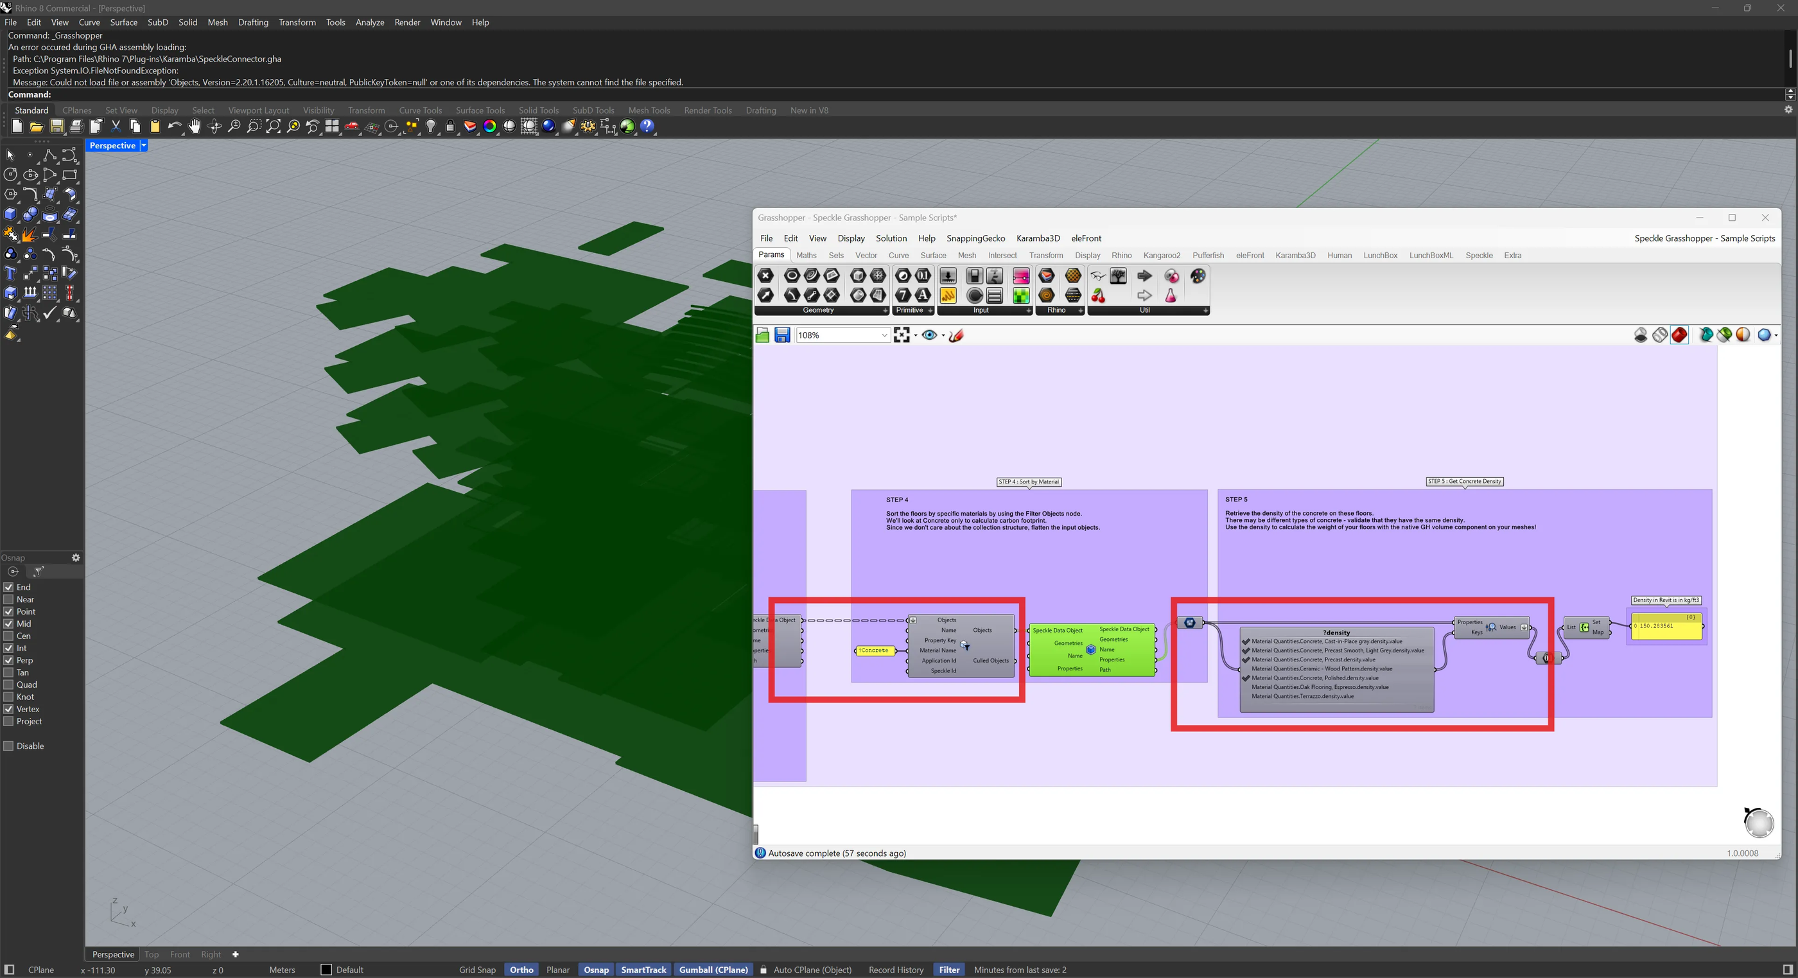Expand the Geometry panel plus button

[885, 311]
